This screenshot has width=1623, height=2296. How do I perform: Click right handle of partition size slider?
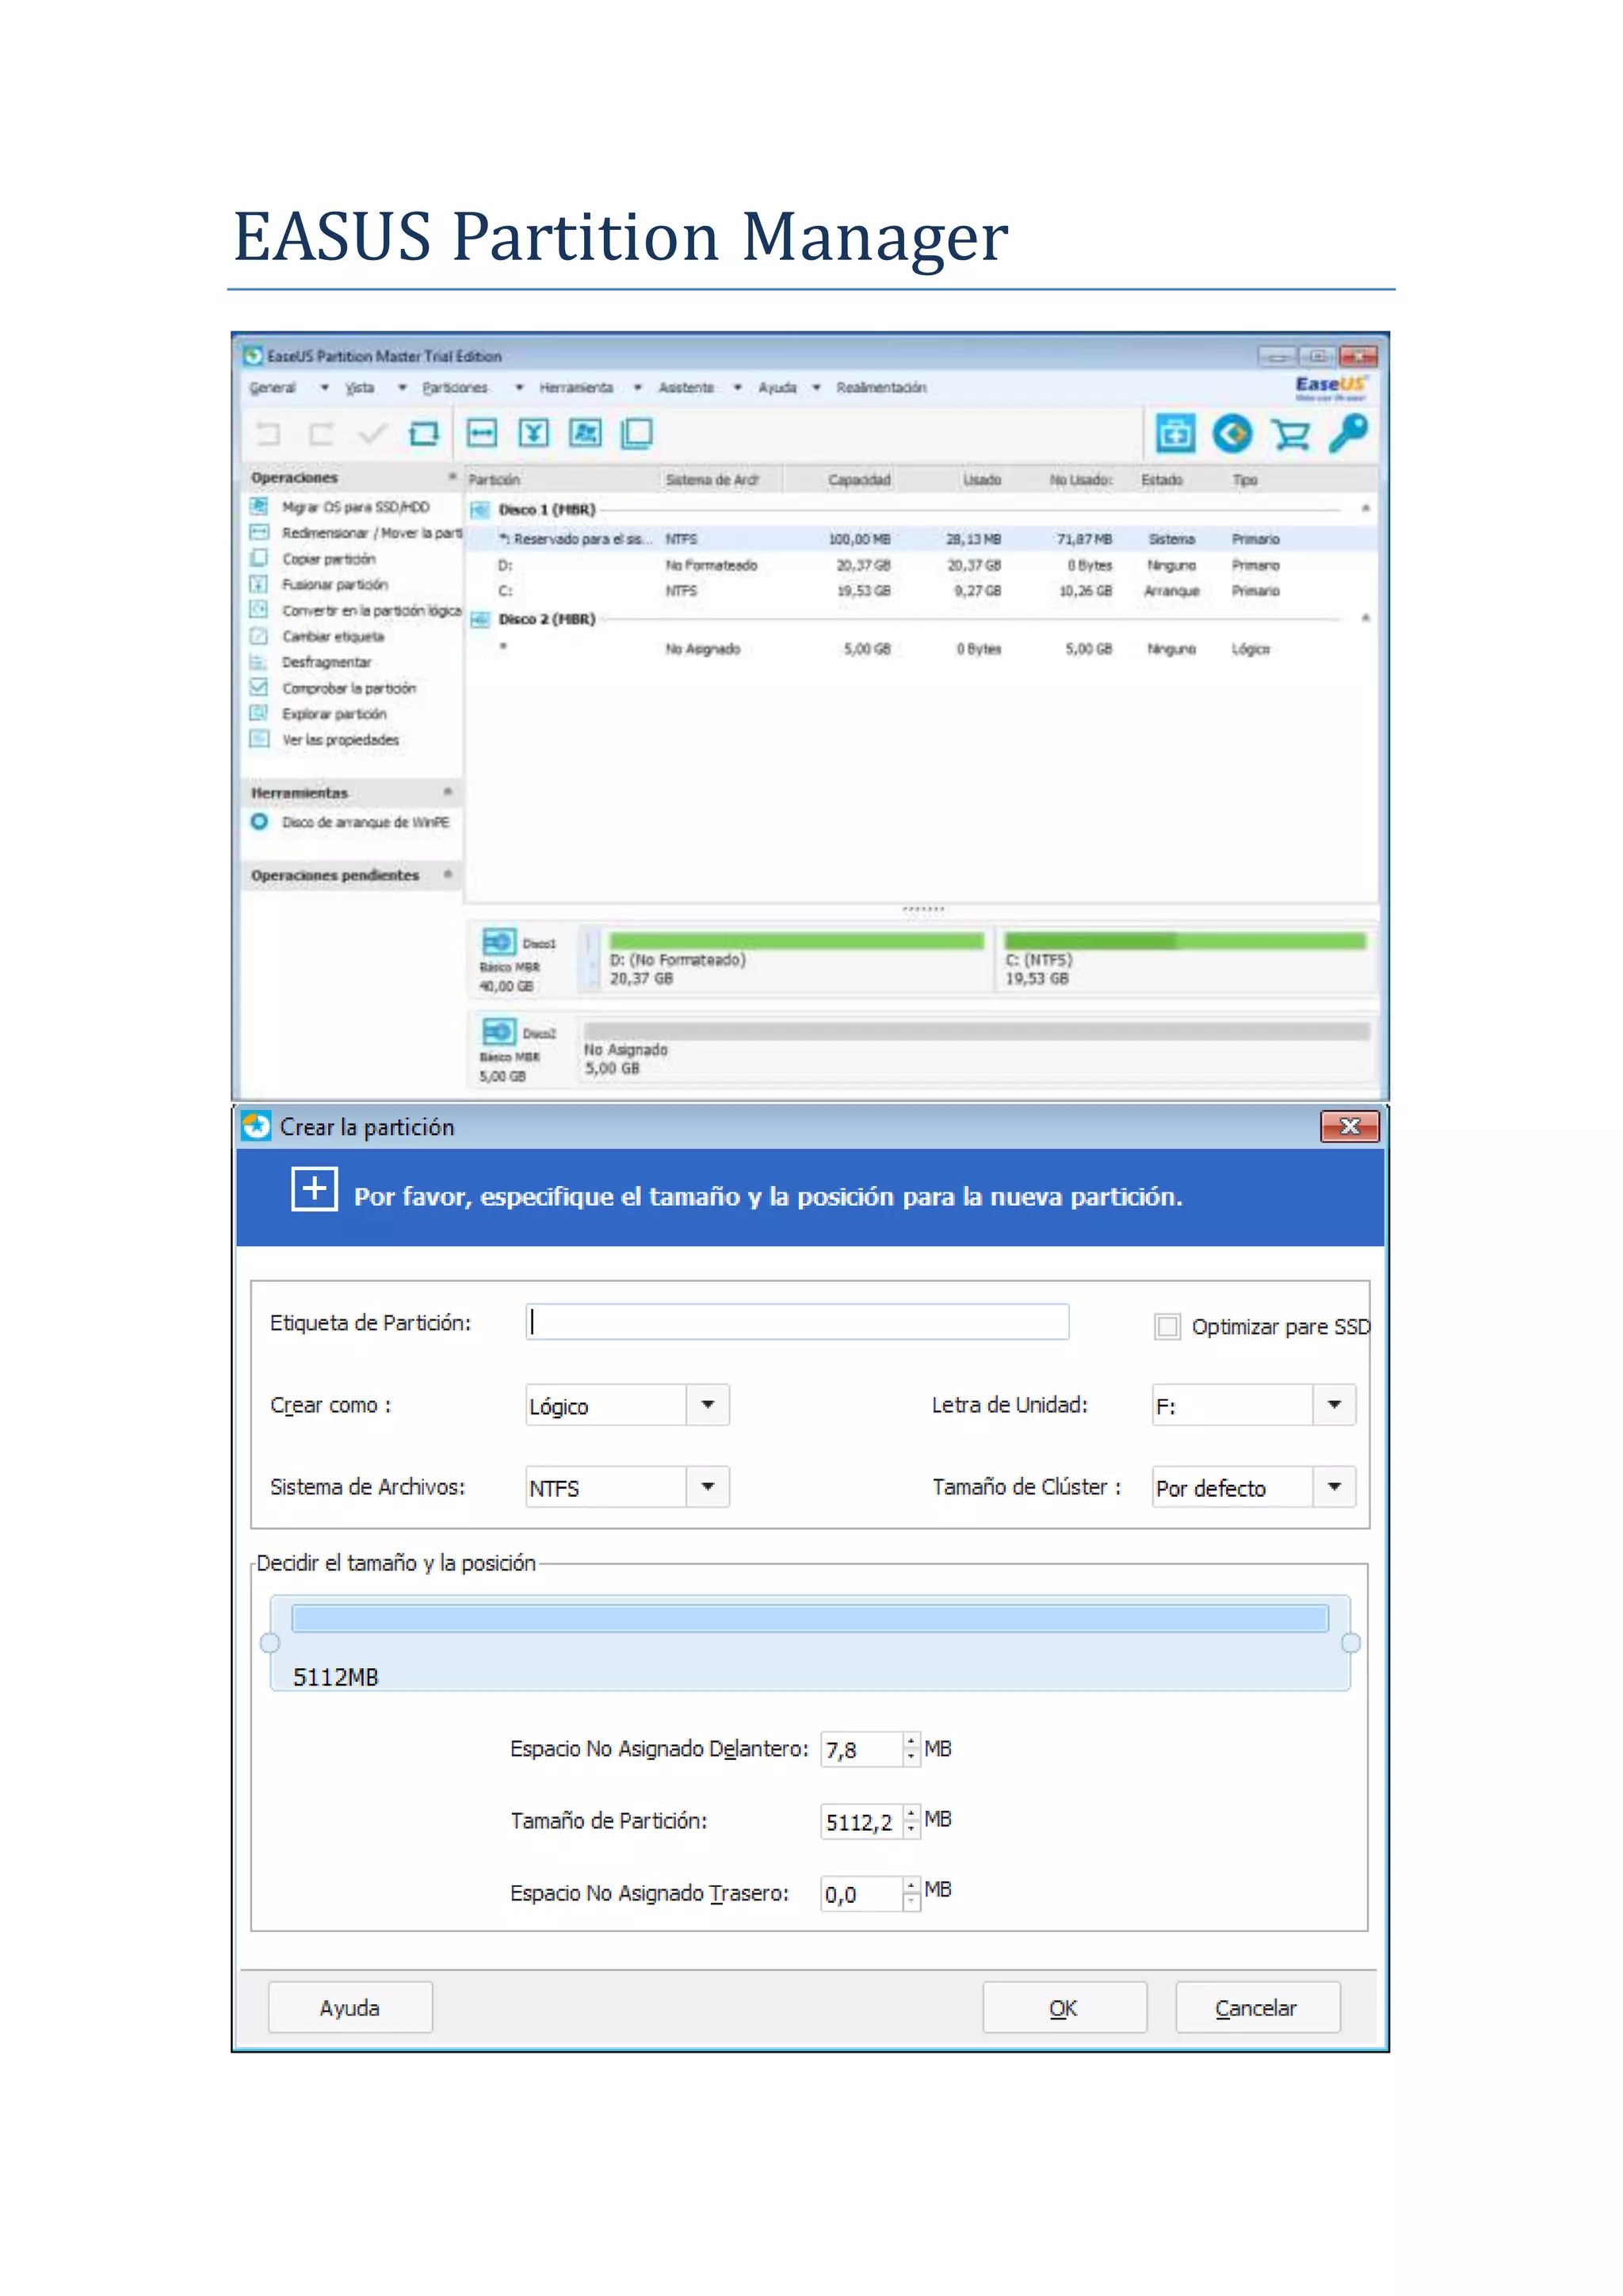[1350, 1643]
